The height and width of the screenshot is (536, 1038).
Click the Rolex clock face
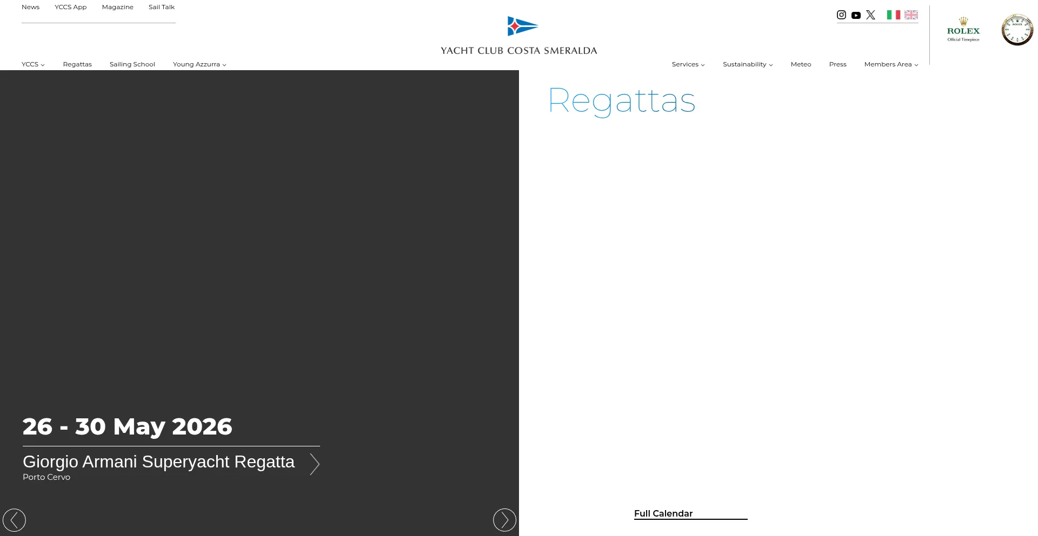pos(1017,30)
